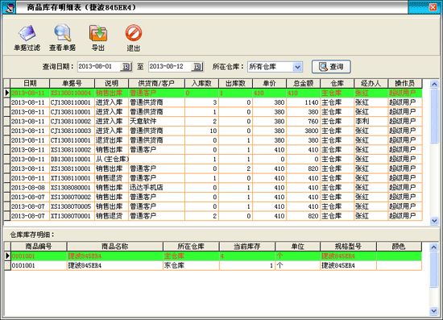Click up arrow of lower table scrollbar
This screenshot has width=443, height=320.
(x=433, y=247)
